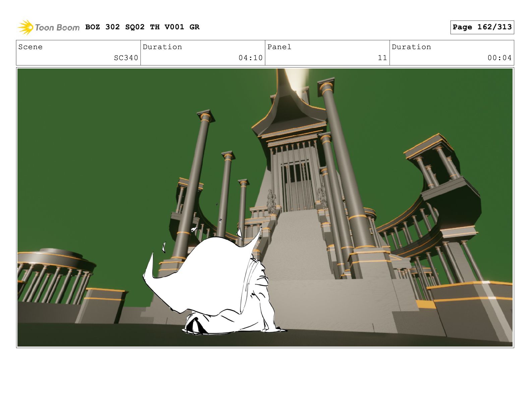Screen dimensions: 531x411
Task: Click the green sky background area
Action: [x=101, y=134]
